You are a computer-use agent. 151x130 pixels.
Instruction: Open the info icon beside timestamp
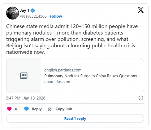[x=141, y=98]
